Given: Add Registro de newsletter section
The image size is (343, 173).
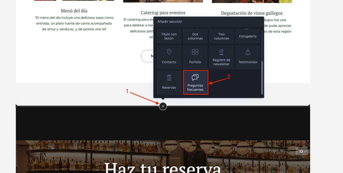Looking at the screenshot, I should click(x=221, y=57).
